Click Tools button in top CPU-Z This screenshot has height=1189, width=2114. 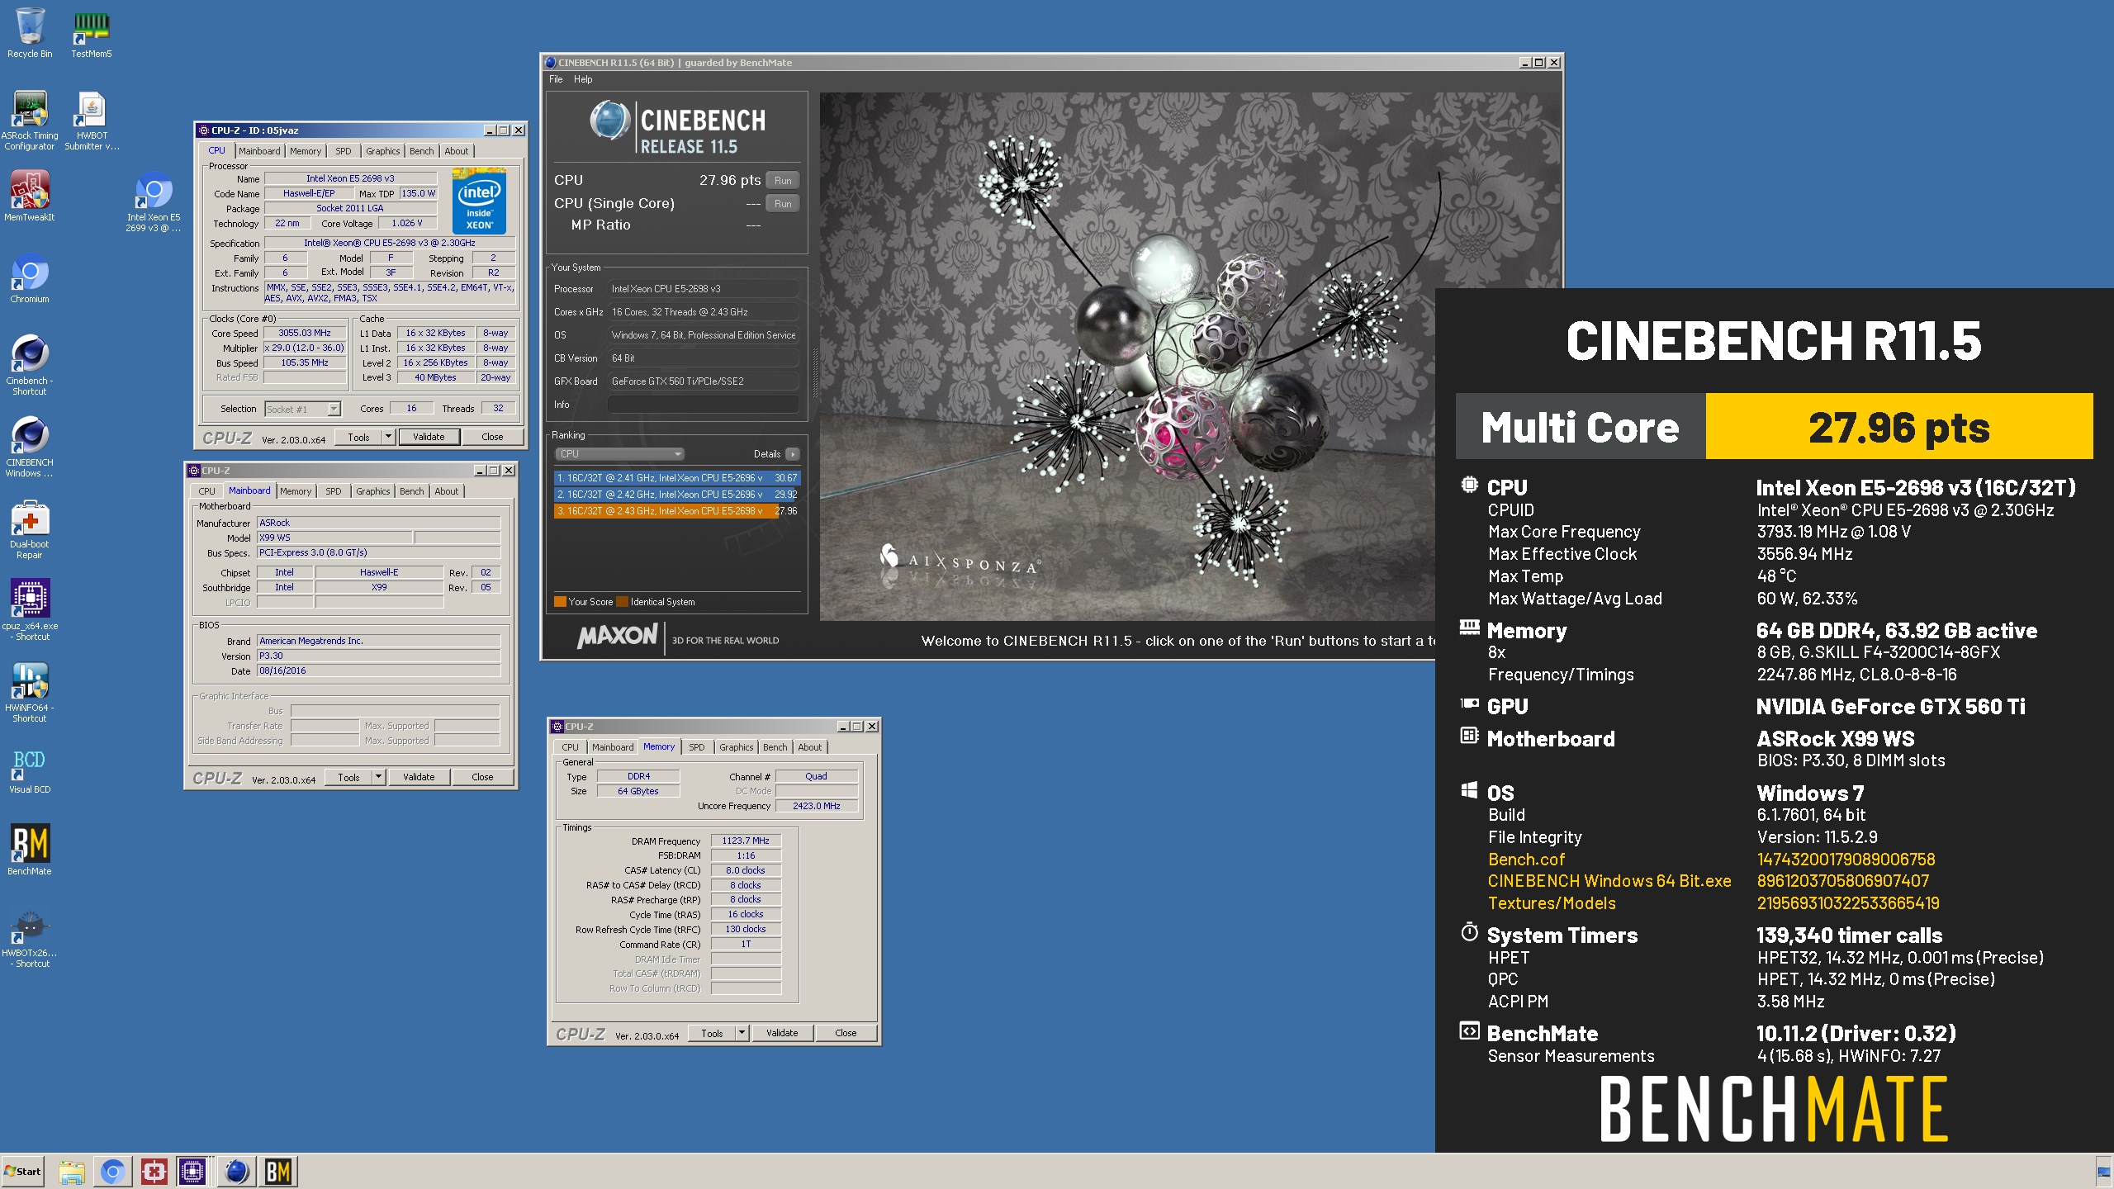pyautogui.click(x=358, y=438)
